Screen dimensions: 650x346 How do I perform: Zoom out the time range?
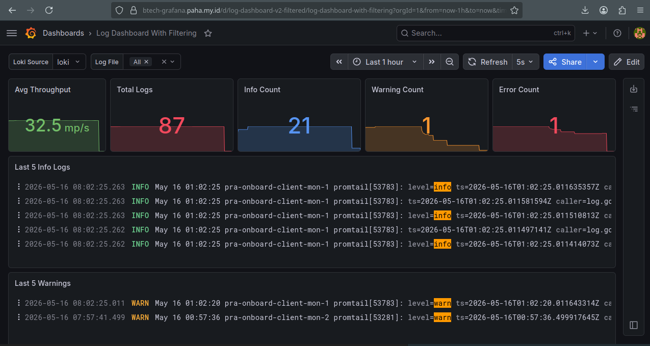[450, 62]
